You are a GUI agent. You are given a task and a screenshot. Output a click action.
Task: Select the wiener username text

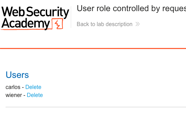point(14,95)
